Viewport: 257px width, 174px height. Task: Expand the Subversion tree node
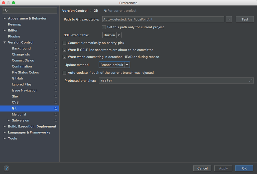coord(9,120)
